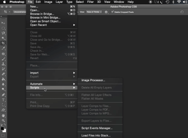The width and height of the screenshot is (188, 138).
Task: Open the crop settings gear menu
Action: tap(106, 12)
